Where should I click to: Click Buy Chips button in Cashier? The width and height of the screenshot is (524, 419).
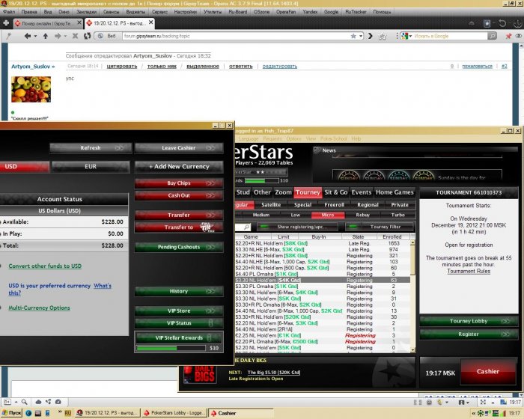[x=179, y=183]
